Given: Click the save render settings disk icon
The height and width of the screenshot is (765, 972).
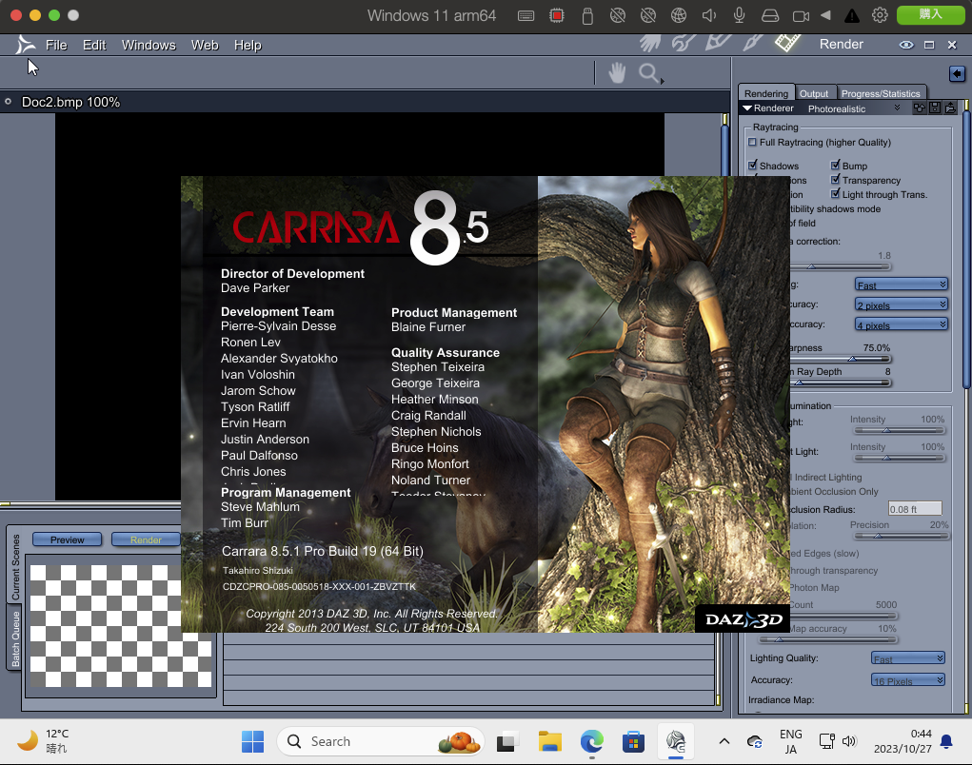Looking at the screenshot, I should point(935,108).
